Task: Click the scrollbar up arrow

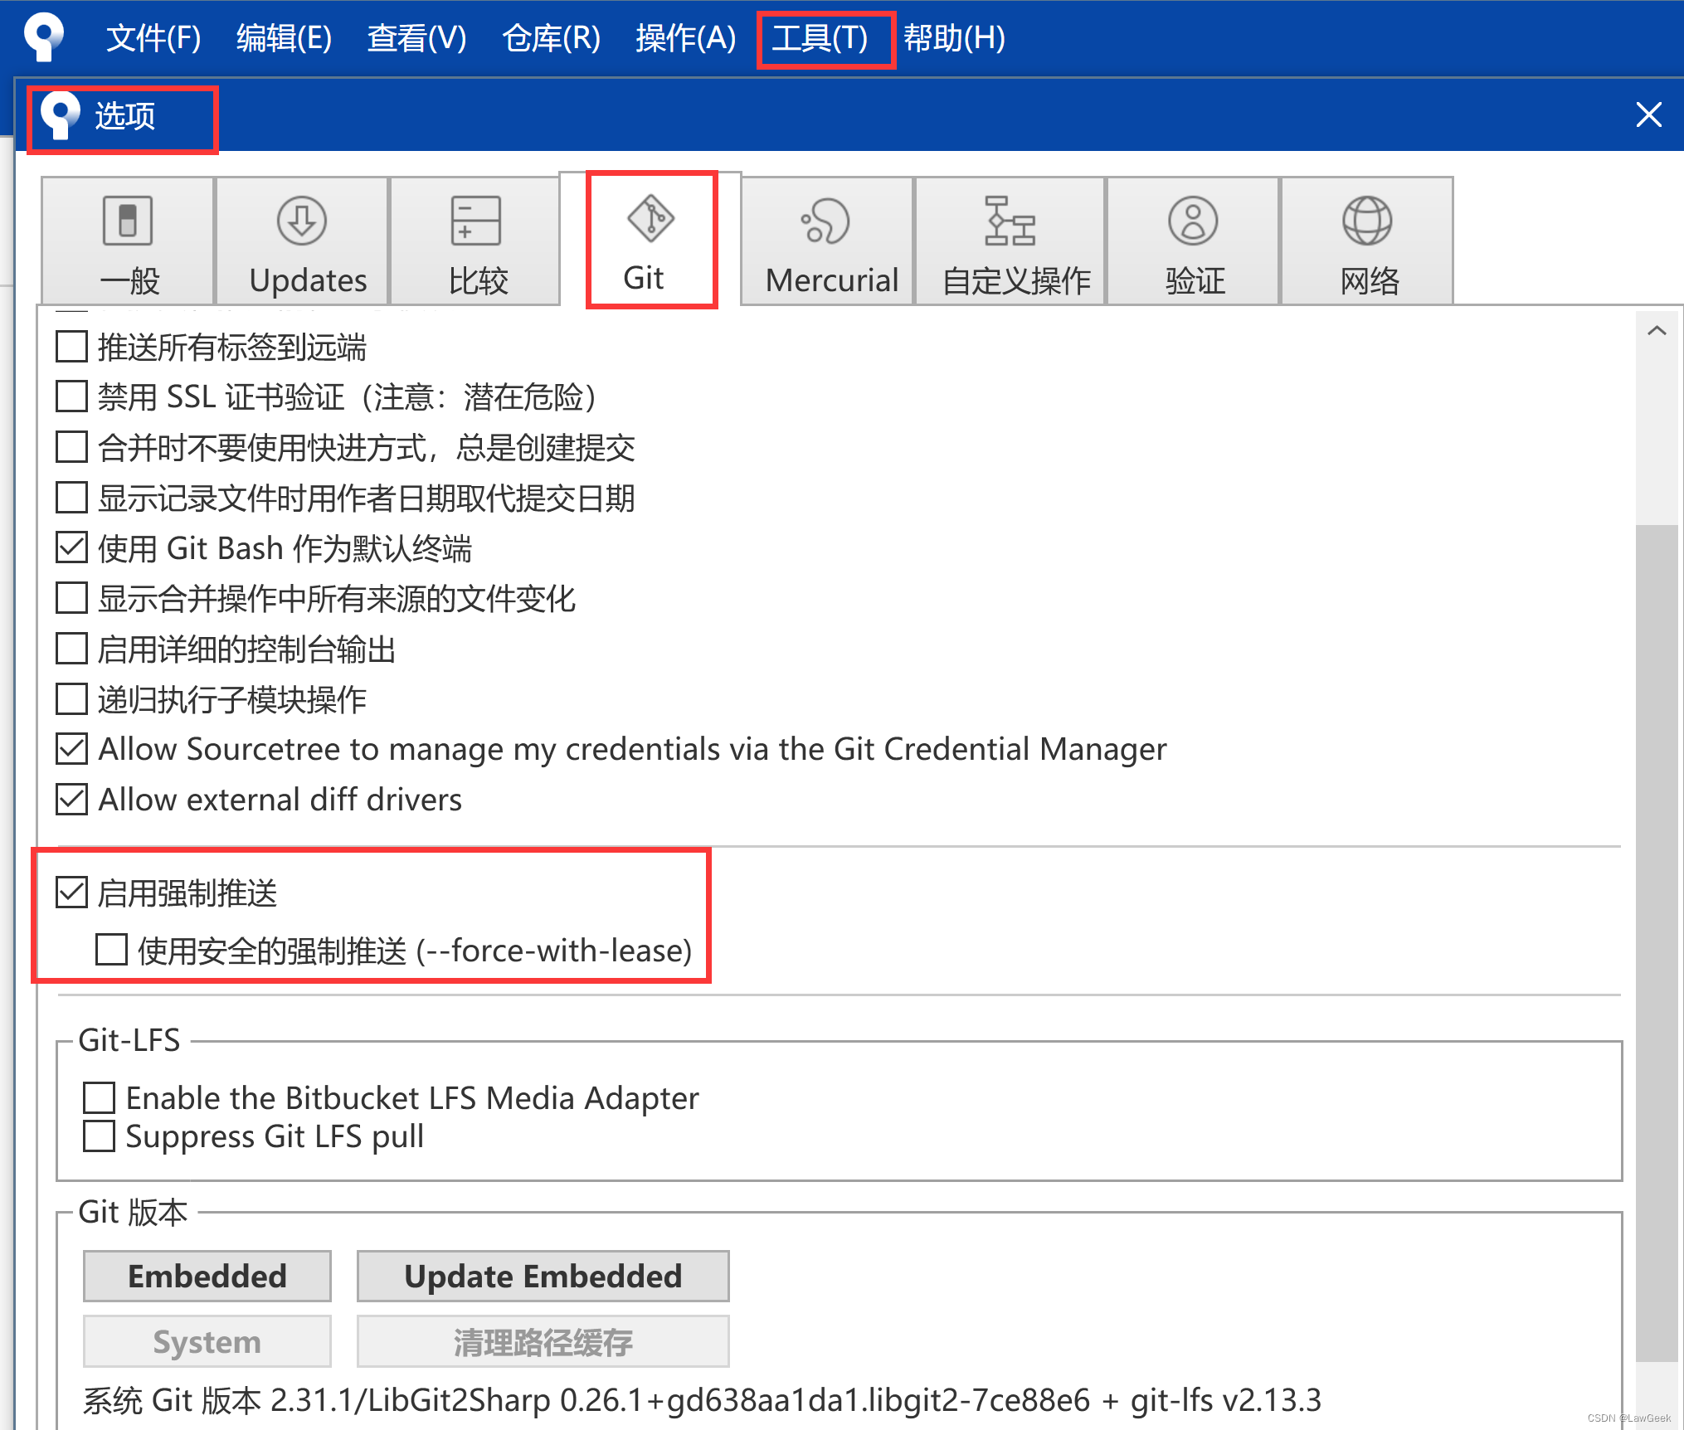Action: tap(1657, 330)
